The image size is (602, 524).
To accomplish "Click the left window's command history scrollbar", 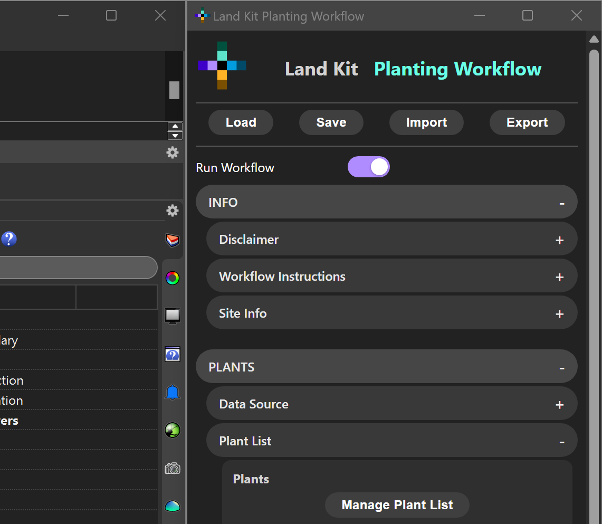I will point(174,90).
